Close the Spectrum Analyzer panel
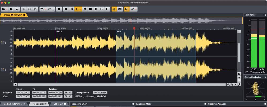The width and height of the screenshot is (267, 107). (x=266, y=104)
